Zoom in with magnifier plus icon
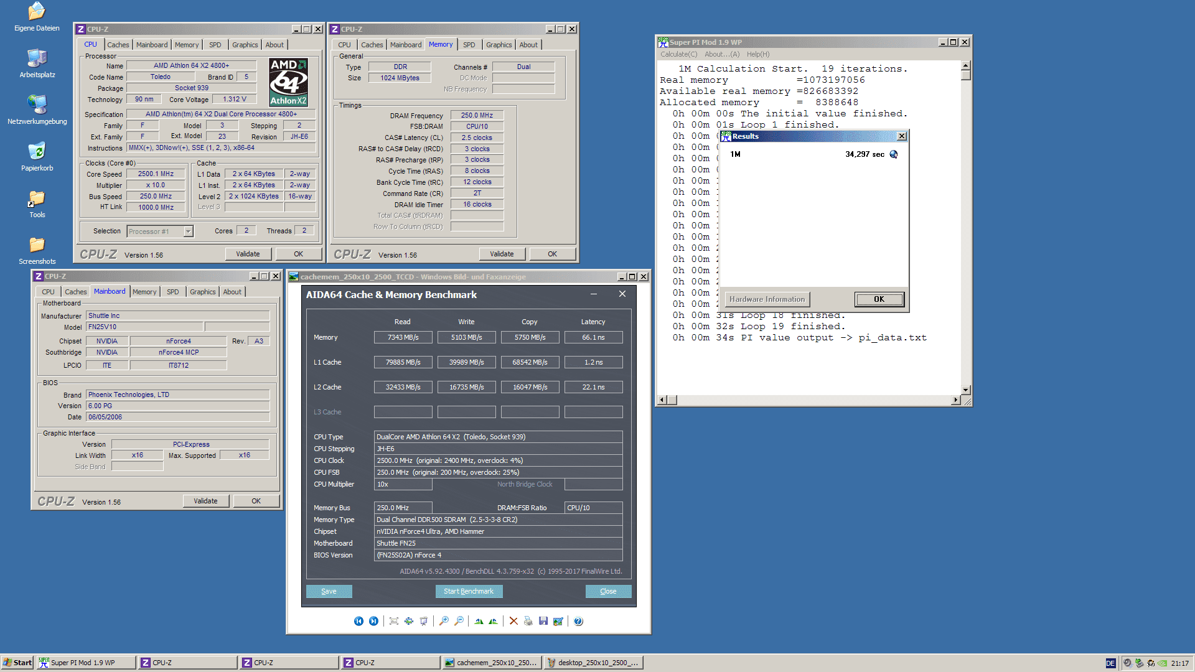Image resolution: width=1195 pixels, height=672 pixels. pyautogui.click(x=444, y=621)
